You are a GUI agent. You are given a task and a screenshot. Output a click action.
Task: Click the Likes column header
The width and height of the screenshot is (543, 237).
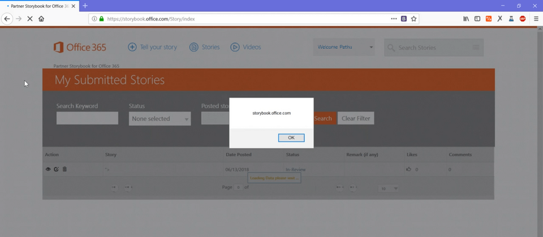412,154
